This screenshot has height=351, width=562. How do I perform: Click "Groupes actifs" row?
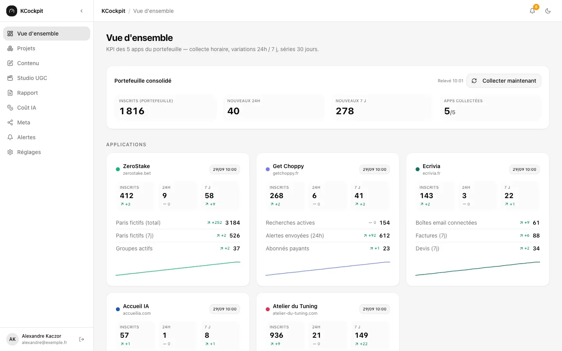pyautogui.click(x=178, y=248)
